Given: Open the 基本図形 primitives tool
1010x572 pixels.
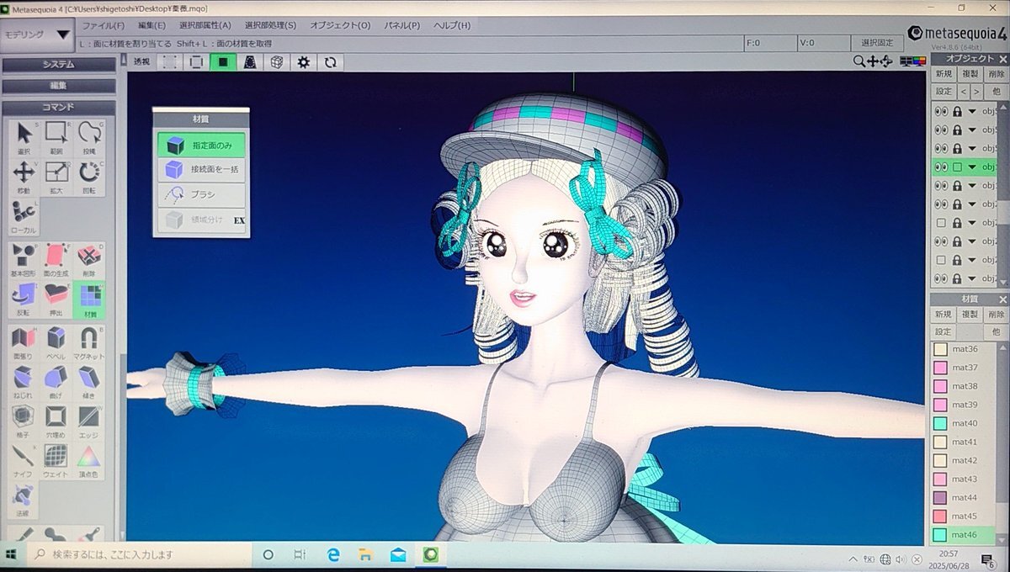Looking at the screenshot, I should 24,260.
